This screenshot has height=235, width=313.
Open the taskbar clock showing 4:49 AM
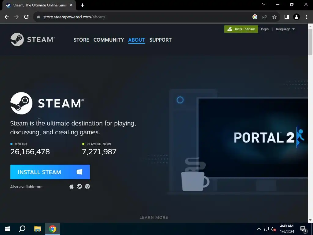[x=287, y=229]
